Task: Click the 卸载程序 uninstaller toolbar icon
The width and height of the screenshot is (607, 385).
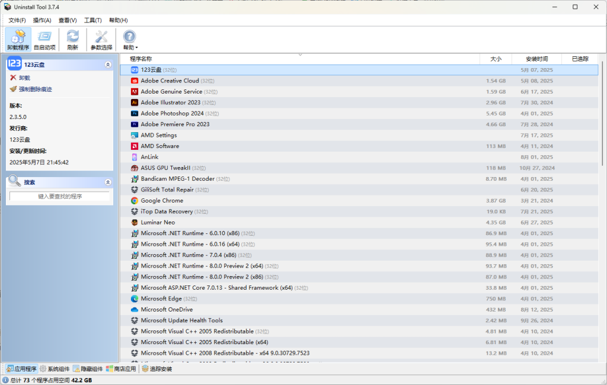Action: click(18, 40)
